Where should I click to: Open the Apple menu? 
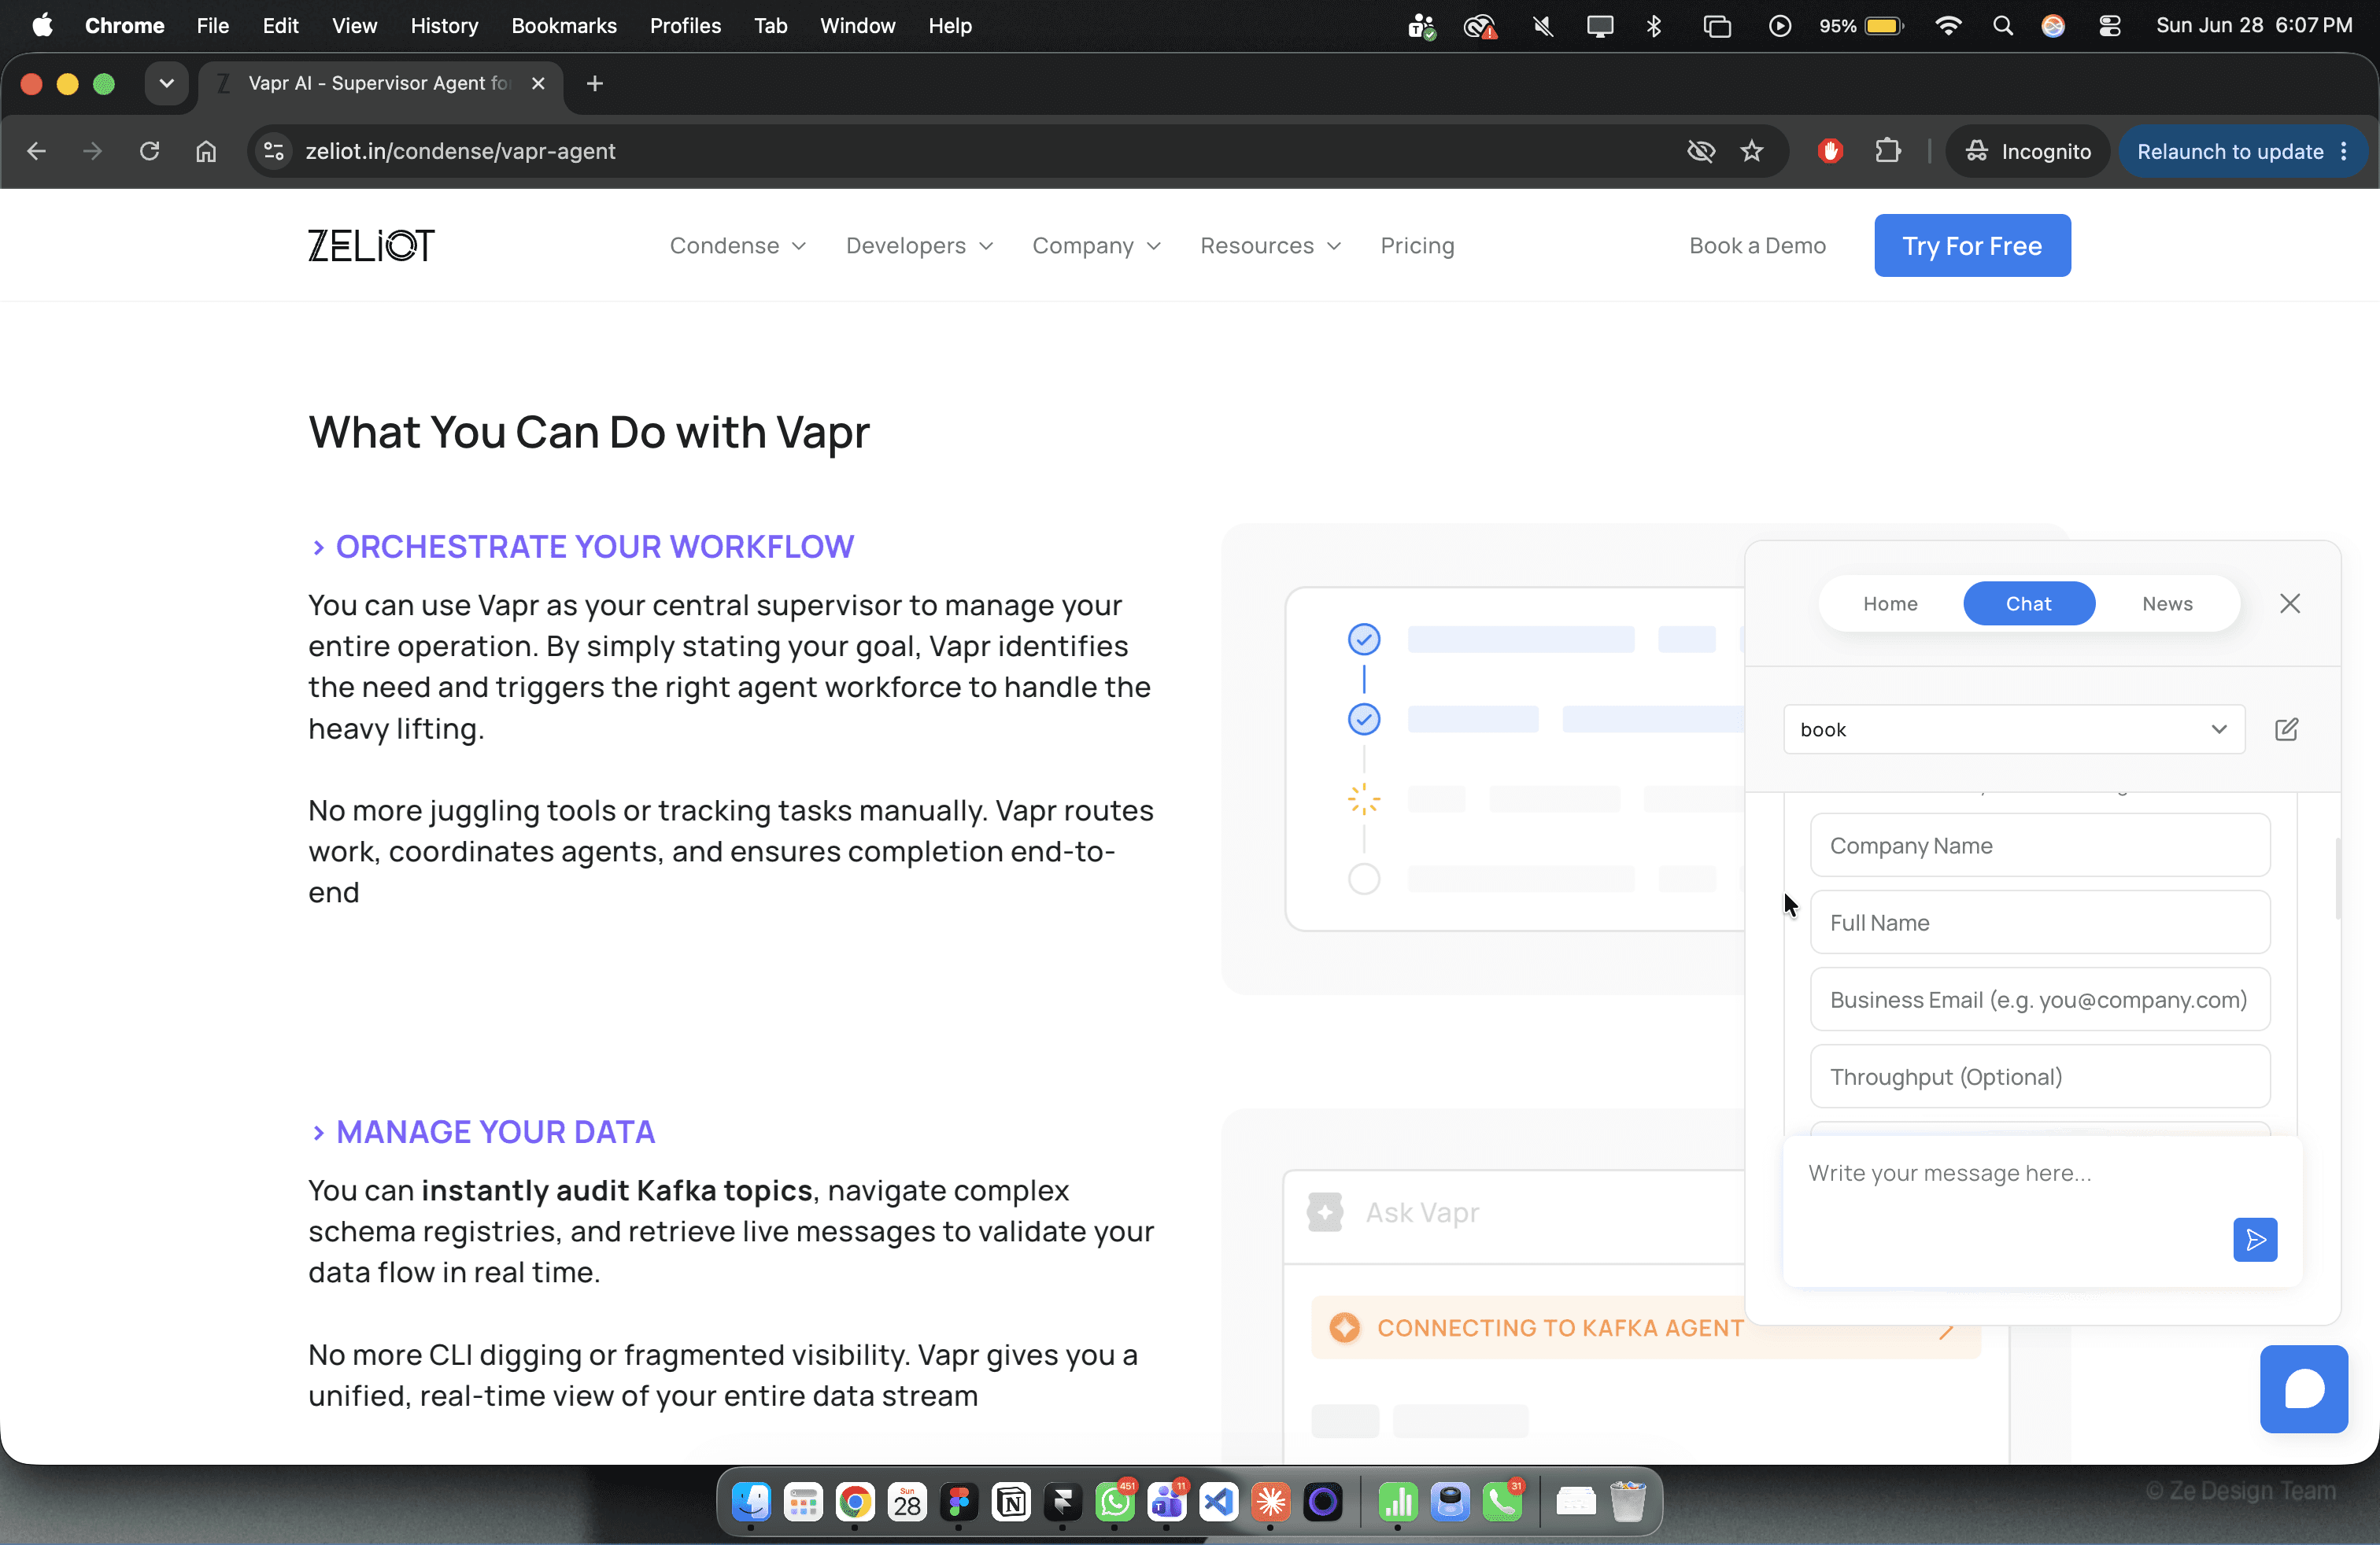[x=42, y=26]
